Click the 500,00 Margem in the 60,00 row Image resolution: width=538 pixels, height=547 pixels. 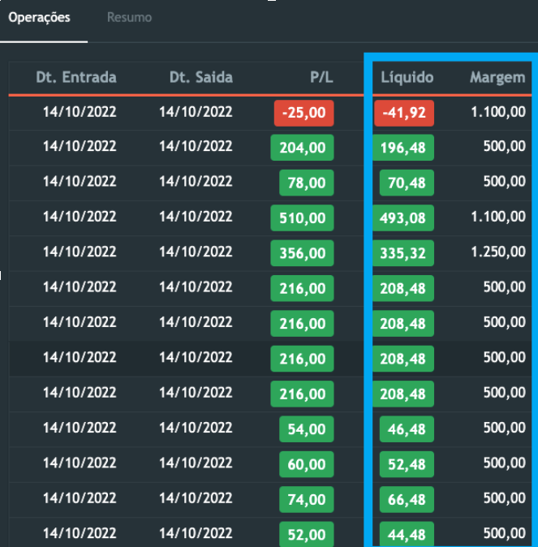coord(505,463)
